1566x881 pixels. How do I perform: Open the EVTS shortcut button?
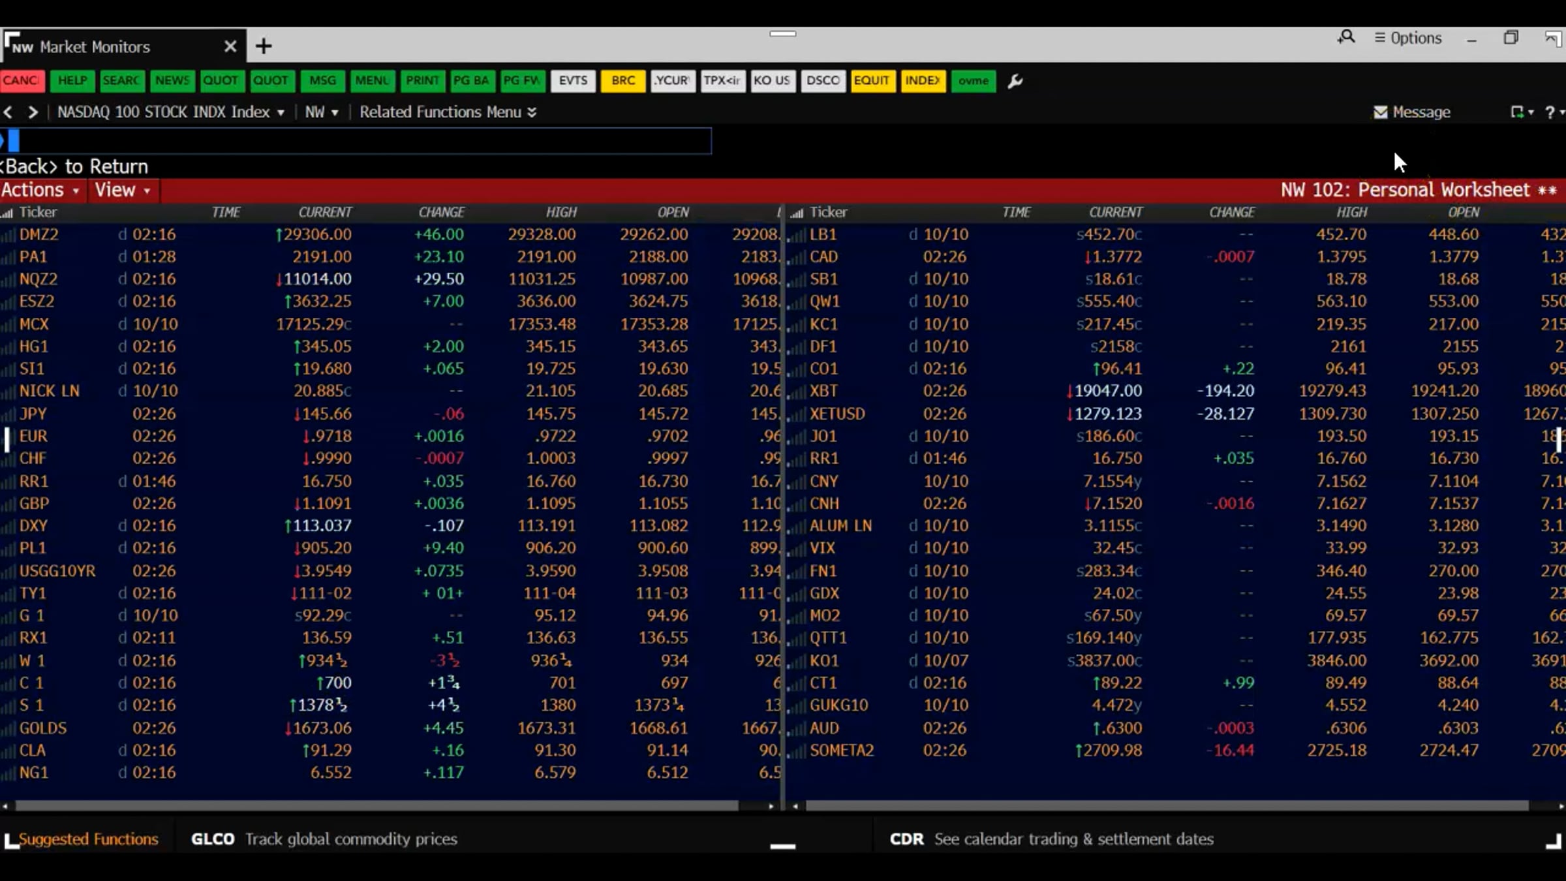[x=573, y=81]
